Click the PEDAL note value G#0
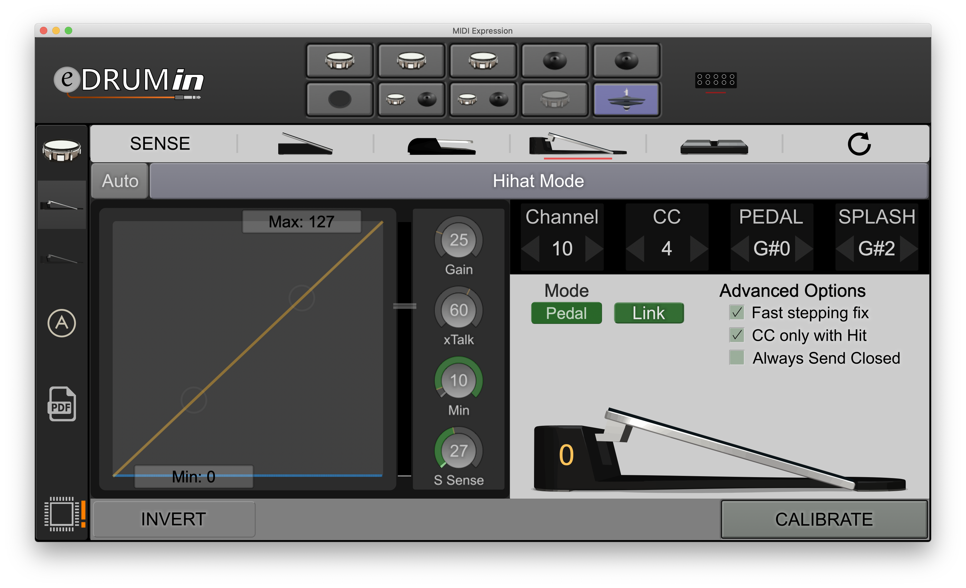 [771, 249]
